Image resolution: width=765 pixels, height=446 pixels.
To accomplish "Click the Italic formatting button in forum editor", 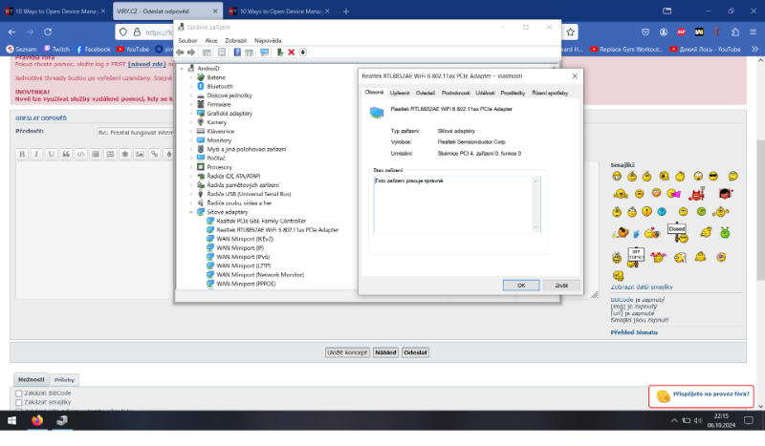I will click(x=36, y=154).
